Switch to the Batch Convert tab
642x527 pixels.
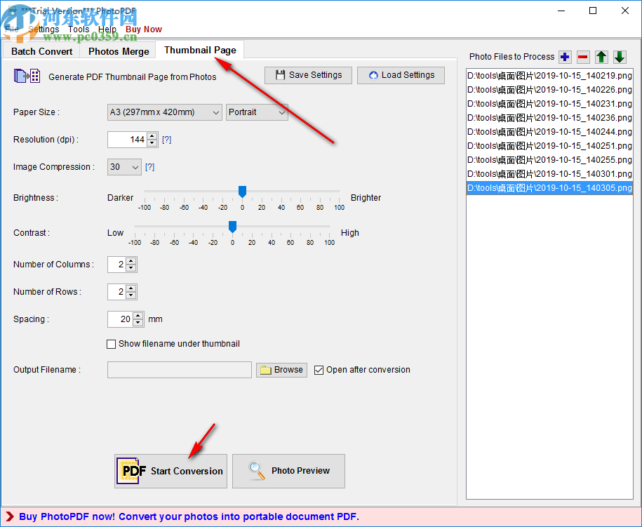41,51
